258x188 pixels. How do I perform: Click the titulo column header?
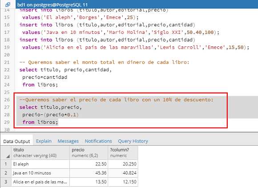pyautogui.click(x=40, y=152)
